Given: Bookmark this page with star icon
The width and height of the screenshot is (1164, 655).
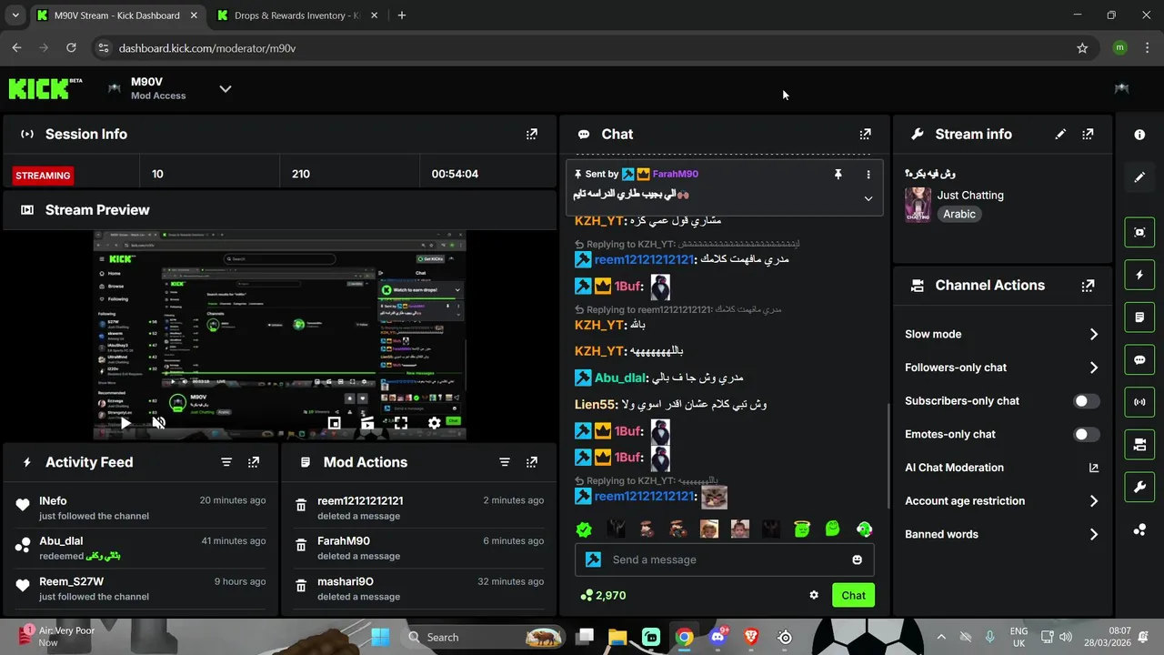Looking at the screenshot, I should pos(1082,48).
